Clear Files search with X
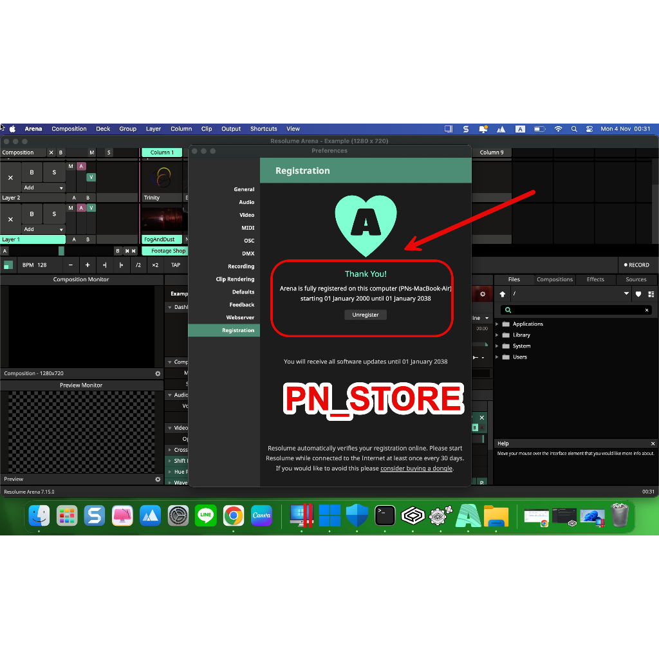Viewport: 659px width, 659px height. tap(647, 310)
